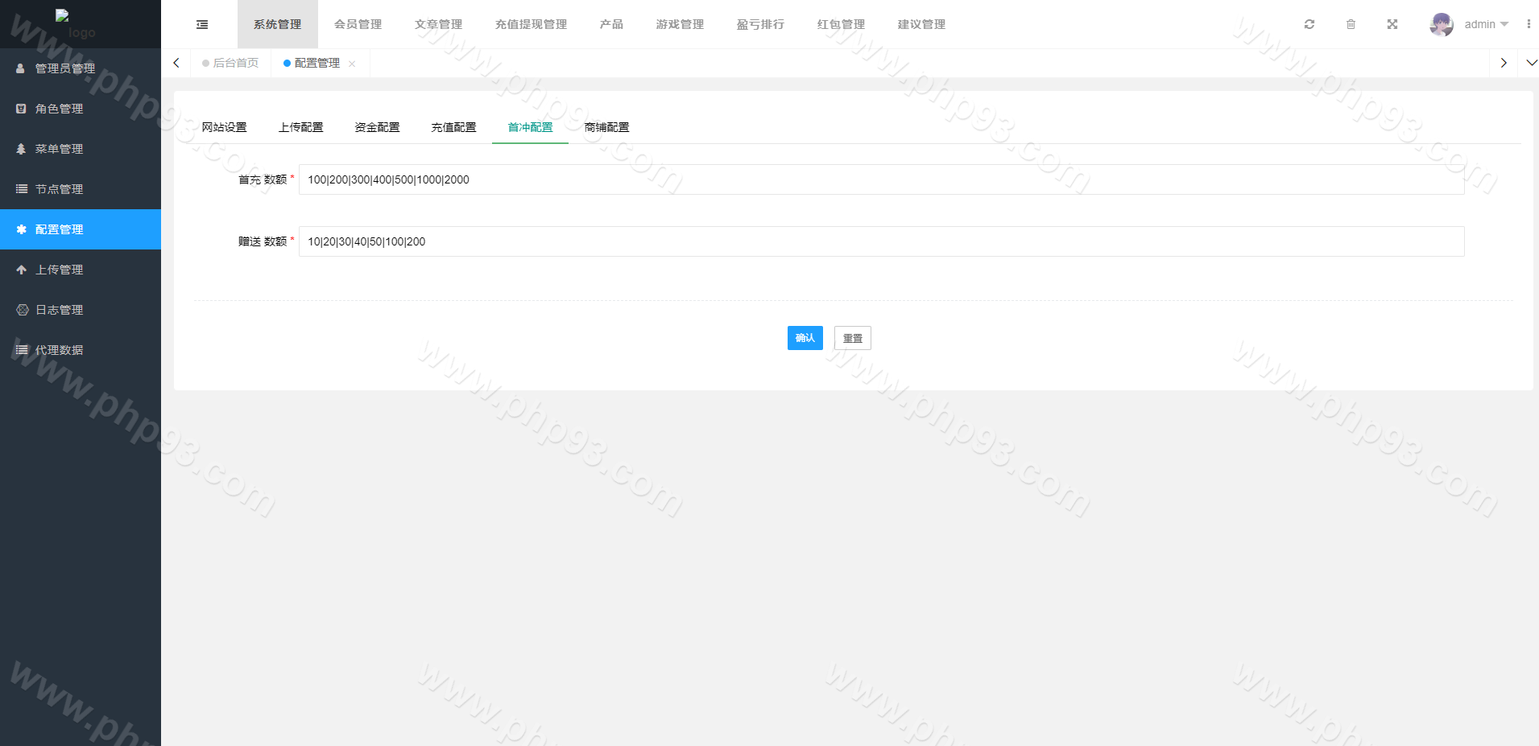This screenshot has width=1539, height=746.
Task: Switch to the 网站设置 tab
Action: coord(224,127)
